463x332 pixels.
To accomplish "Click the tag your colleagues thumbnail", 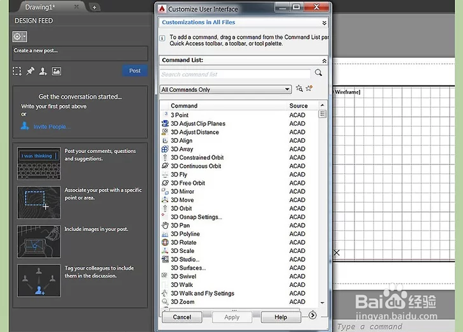I will click(39, 280).
